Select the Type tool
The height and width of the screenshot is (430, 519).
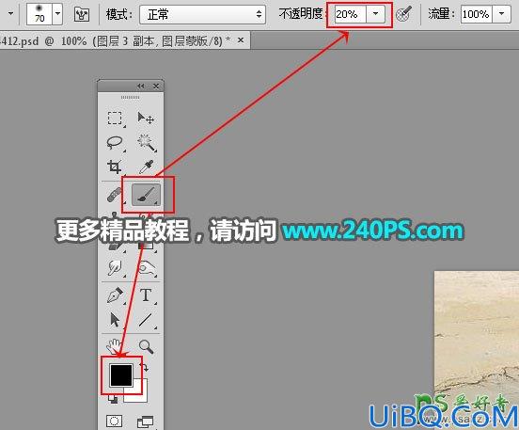click(146, 295)
